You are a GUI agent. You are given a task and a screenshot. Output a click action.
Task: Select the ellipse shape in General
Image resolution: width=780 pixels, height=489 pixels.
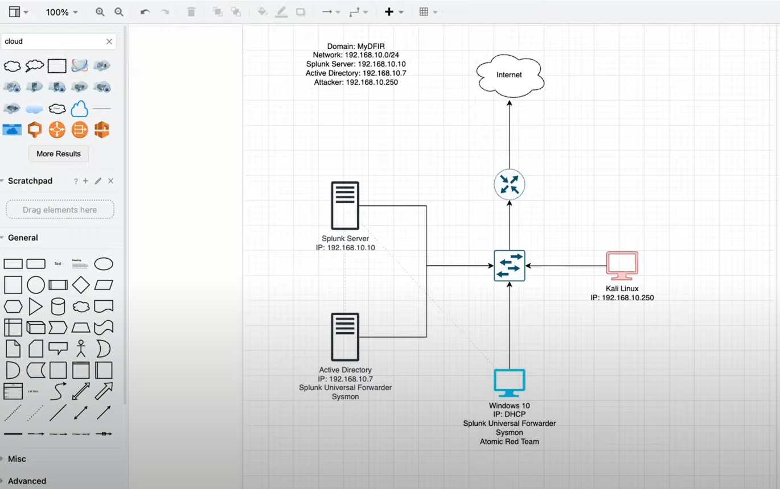(x=104, y=264)
